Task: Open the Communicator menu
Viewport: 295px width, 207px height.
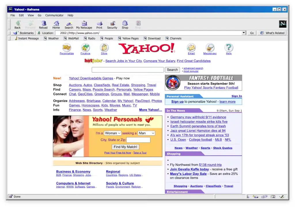Action: tap(54, 15)
